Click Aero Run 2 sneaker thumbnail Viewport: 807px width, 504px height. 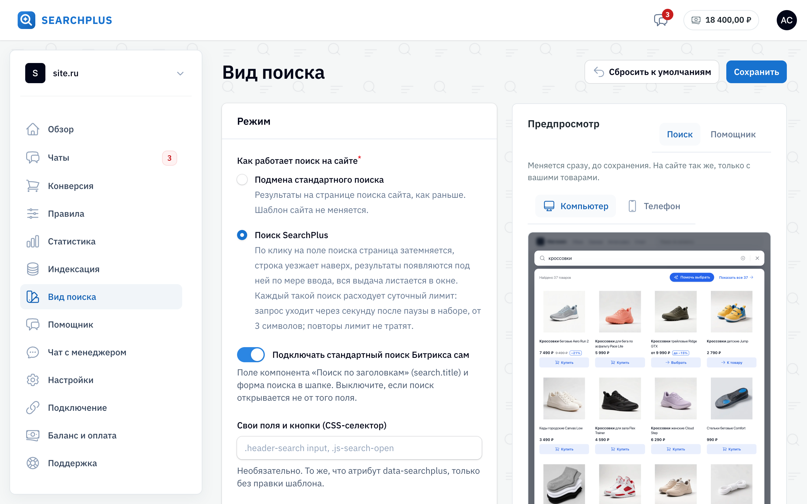(564, 312)
